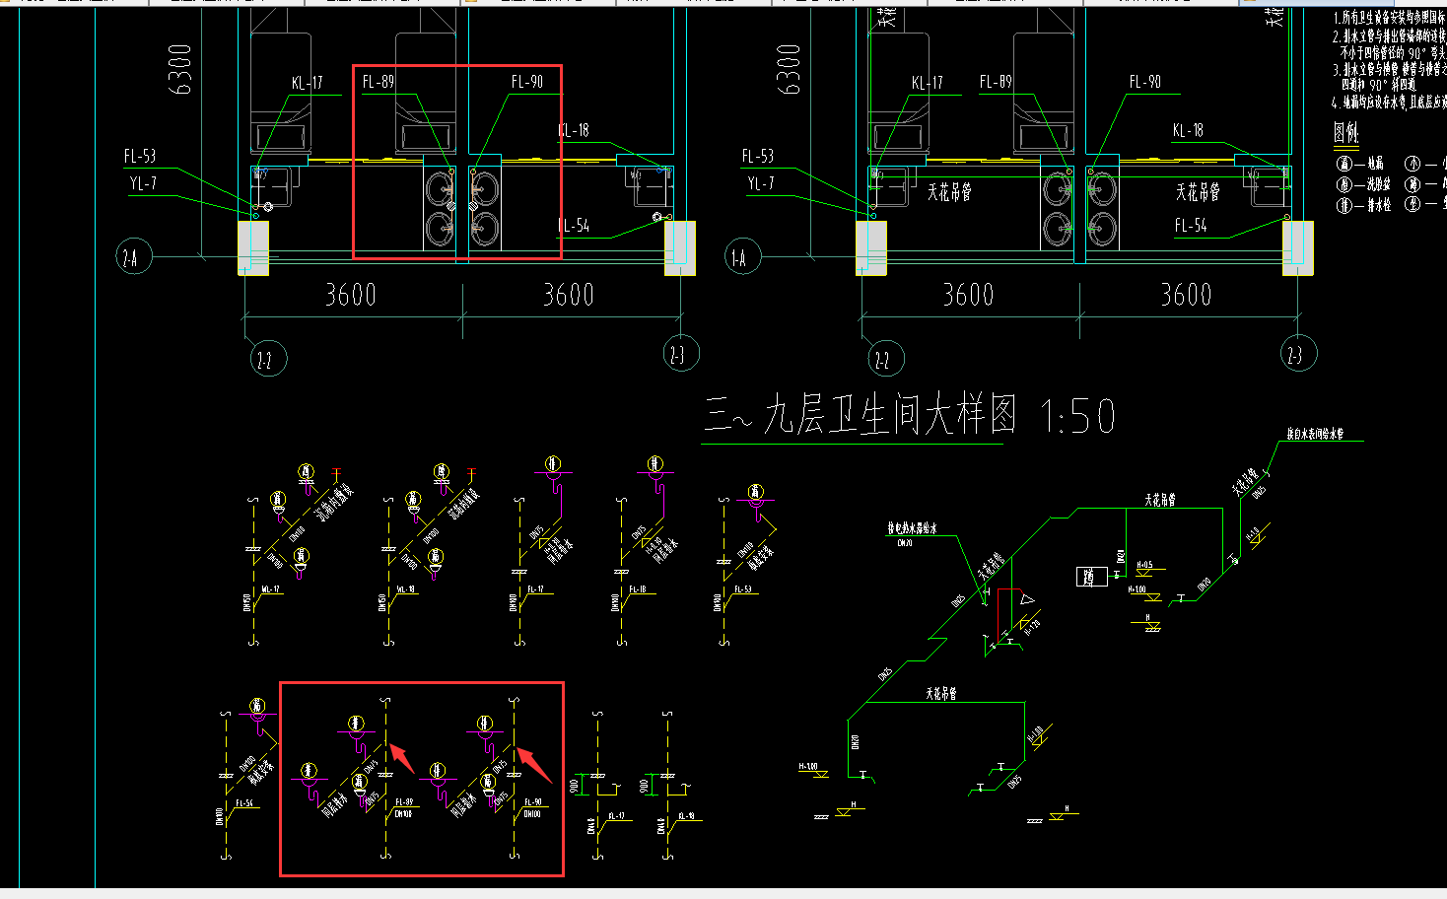Viewport: 1447px width, 899px height.
Task: Select note 1 starting 所有卫生设备安装
Action: (x=1390, y=18)
